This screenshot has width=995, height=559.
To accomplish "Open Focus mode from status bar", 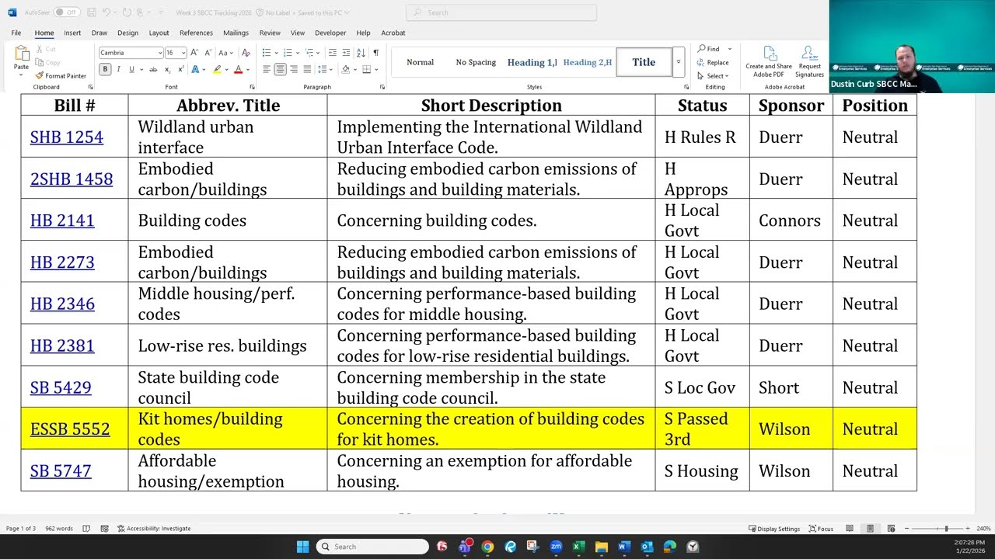I will coord(821,529).
